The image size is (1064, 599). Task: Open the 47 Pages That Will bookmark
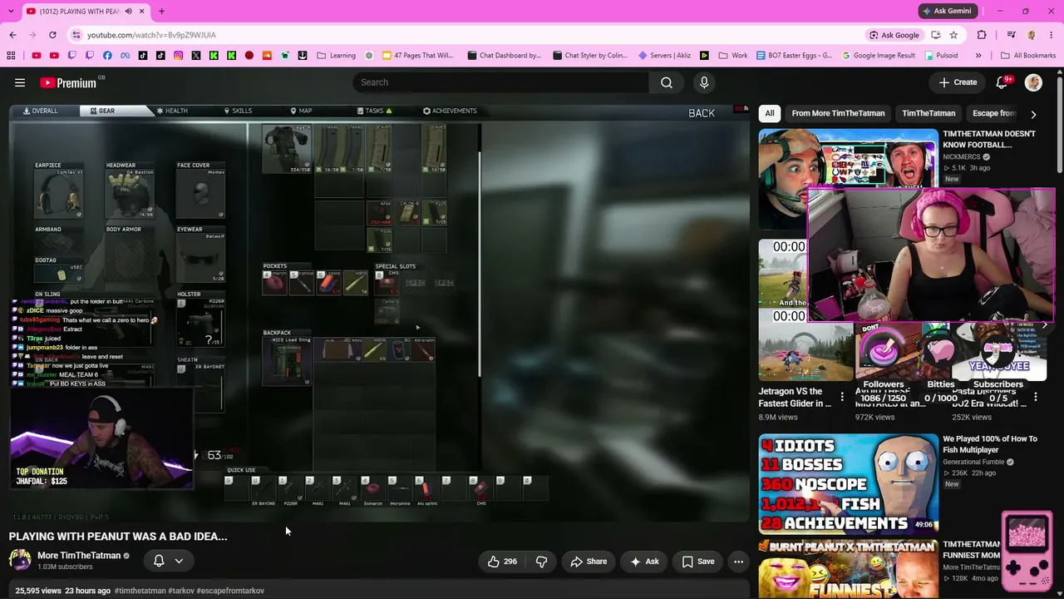click(x=418, y=56)
